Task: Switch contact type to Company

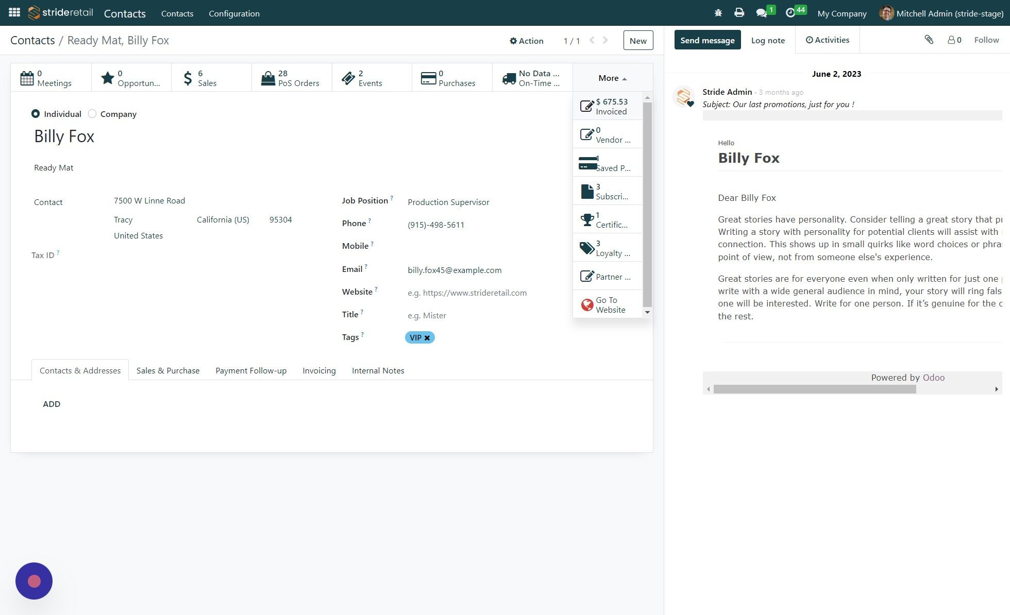Action: pos(92,114)
